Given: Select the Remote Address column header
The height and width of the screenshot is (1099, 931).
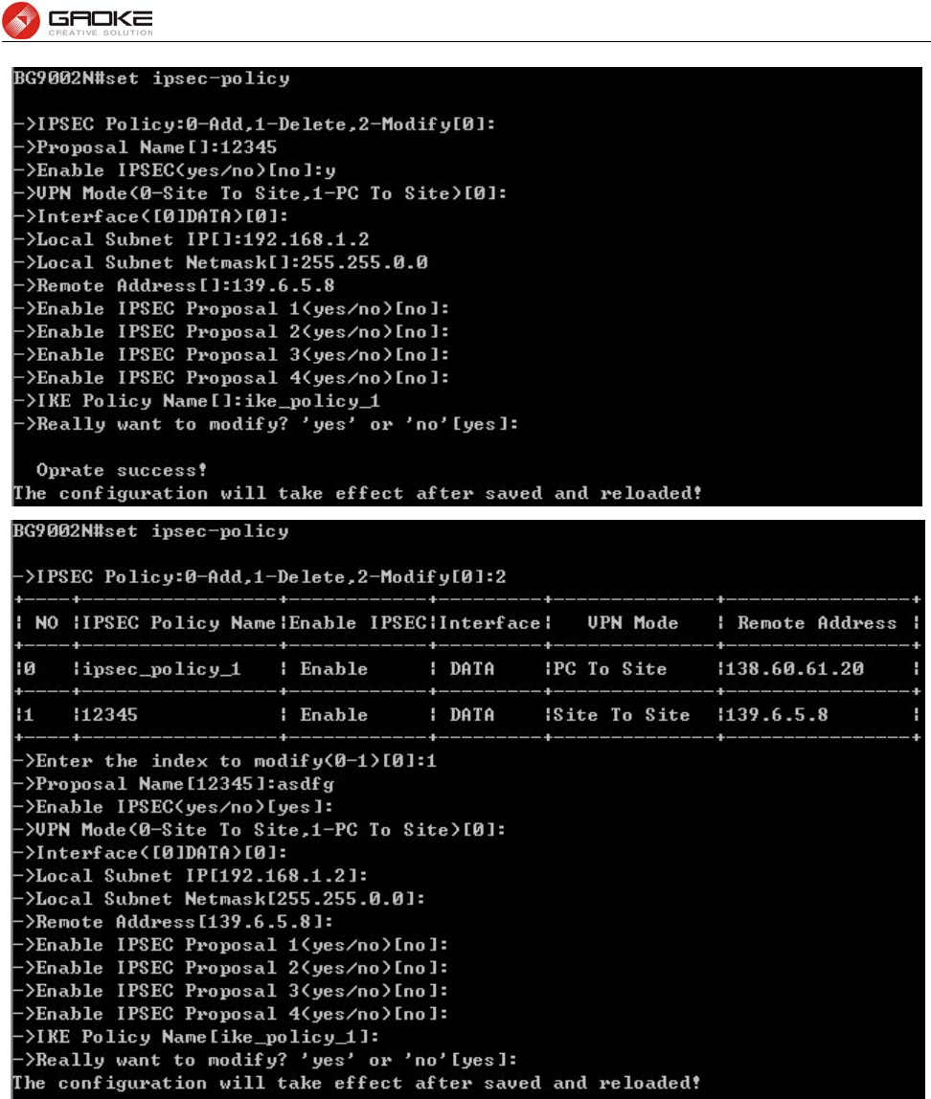Looking at the screenshot, I should pyautogui.click(x=817, y=622).
